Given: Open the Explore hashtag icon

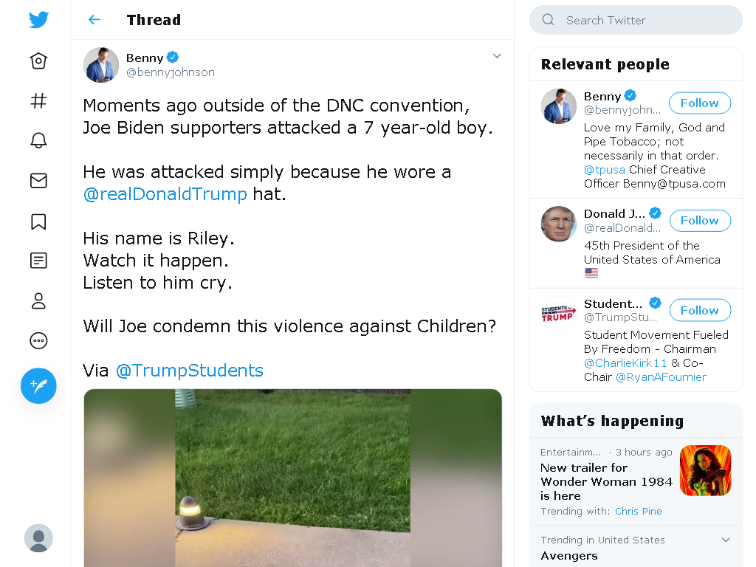Looking at the screenshot, I should click(38, 100).
